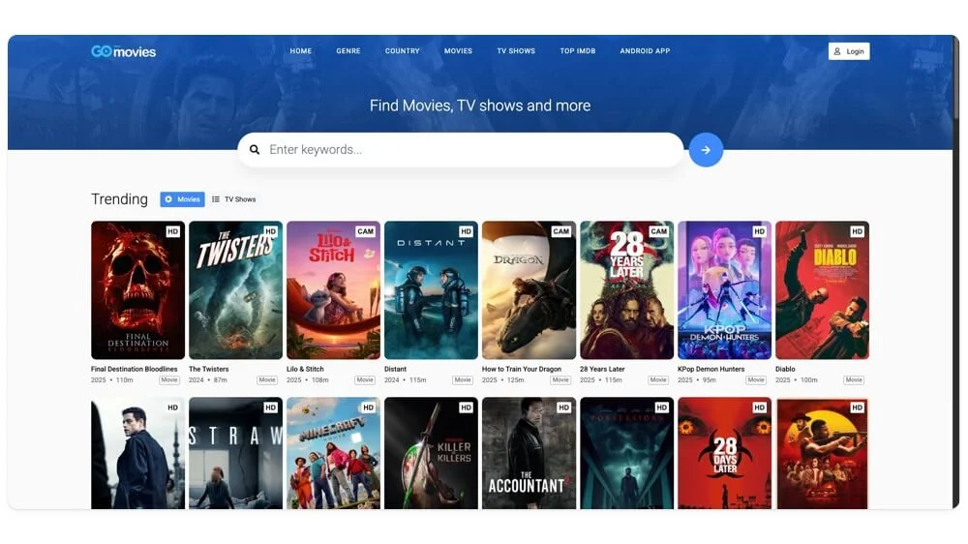Click HD badge on Final Destination poster
The height and width of the screenshot is (544, 968).
(173, 231)
